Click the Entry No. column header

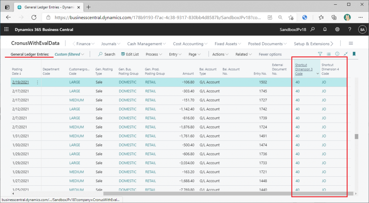pos(260,74)
